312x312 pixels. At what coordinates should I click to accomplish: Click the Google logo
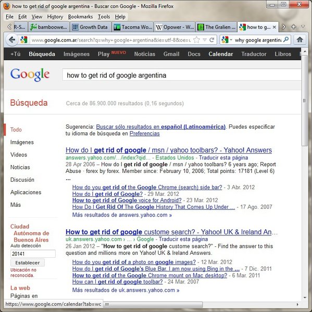(x=30, y=75)
